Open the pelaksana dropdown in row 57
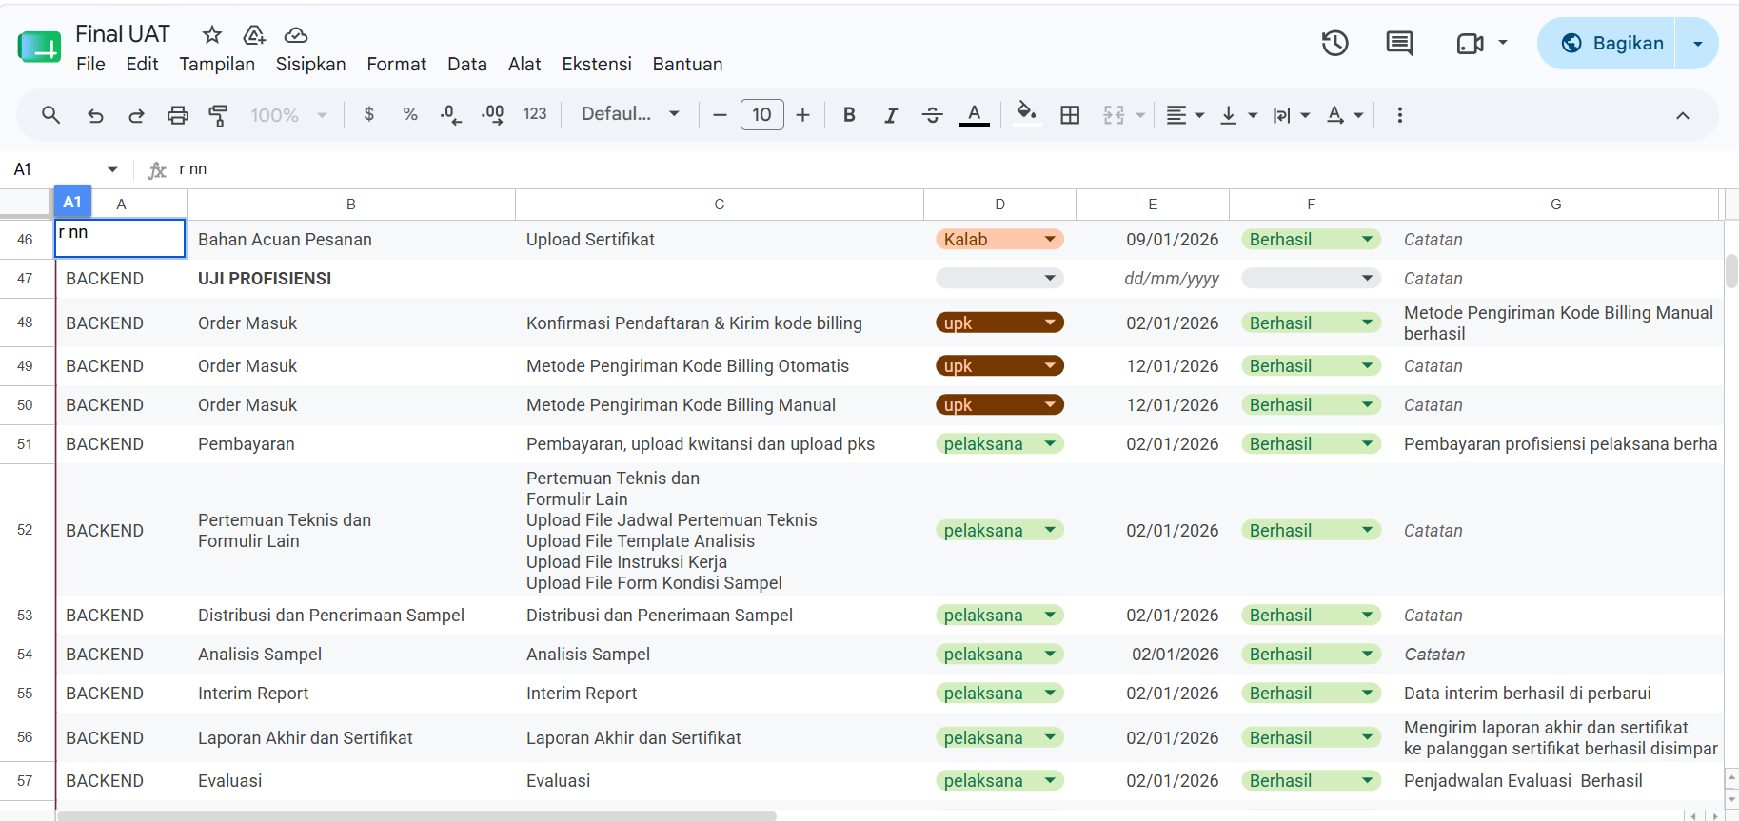Viewport: 1739px width, 821px height. [x=999, y=781]
